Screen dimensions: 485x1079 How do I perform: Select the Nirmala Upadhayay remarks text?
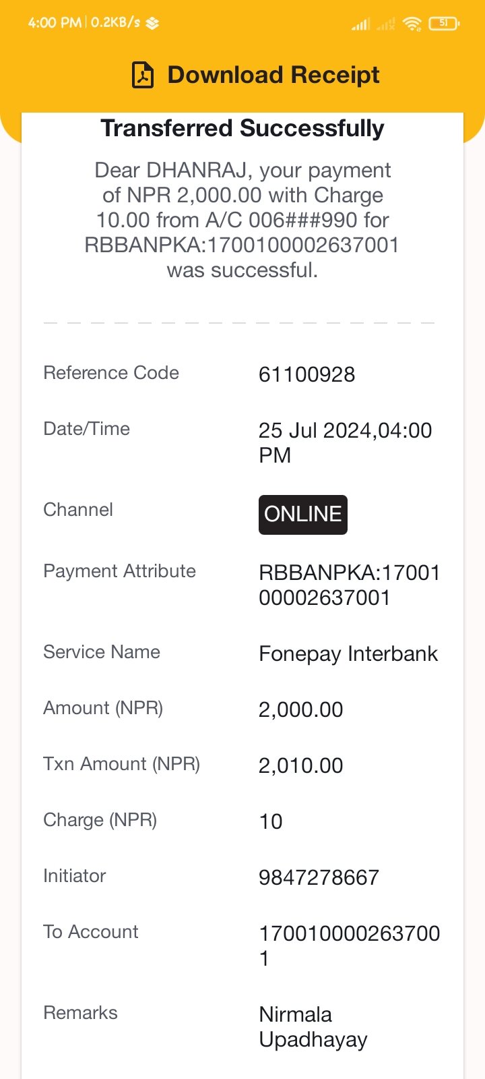313,1027
